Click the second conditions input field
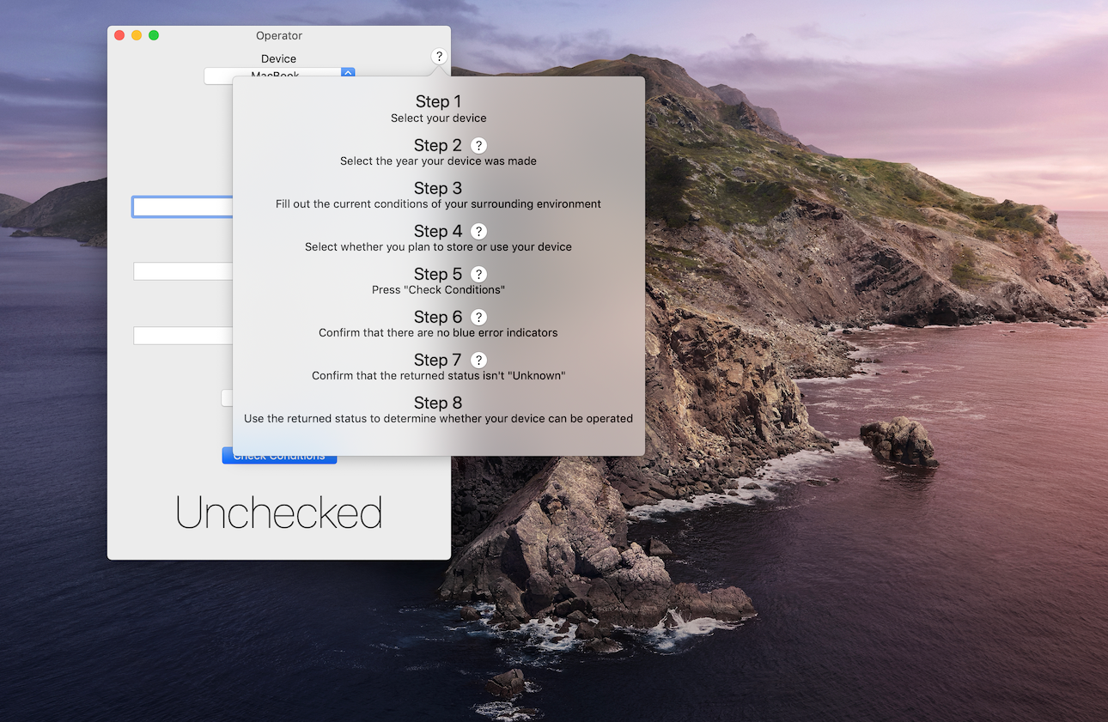This screenshot has height=722, width=1108. pos(182,271)
